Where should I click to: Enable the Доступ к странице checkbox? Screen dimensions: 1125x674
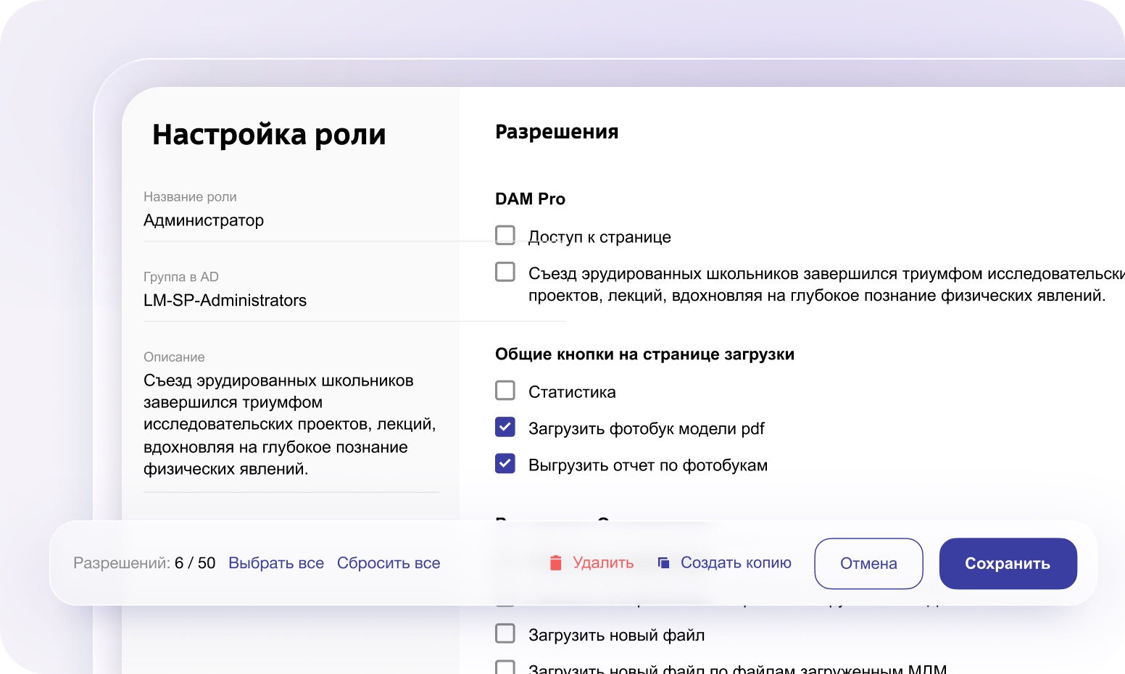click(505, 236)
